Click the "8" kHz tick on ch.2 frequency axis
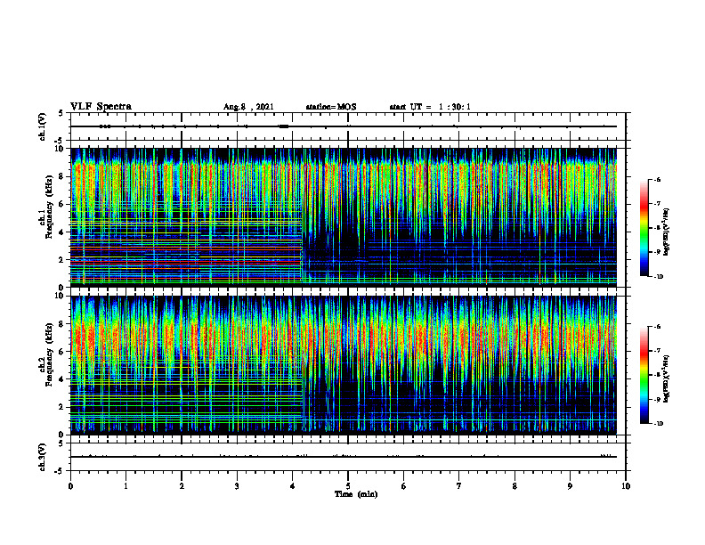 62,324
